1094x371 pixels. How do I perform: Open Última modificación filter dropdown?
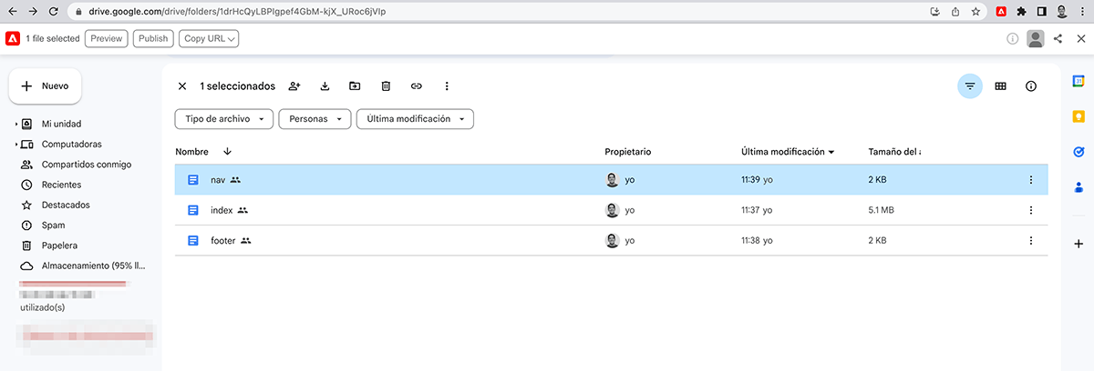[415, 119]
